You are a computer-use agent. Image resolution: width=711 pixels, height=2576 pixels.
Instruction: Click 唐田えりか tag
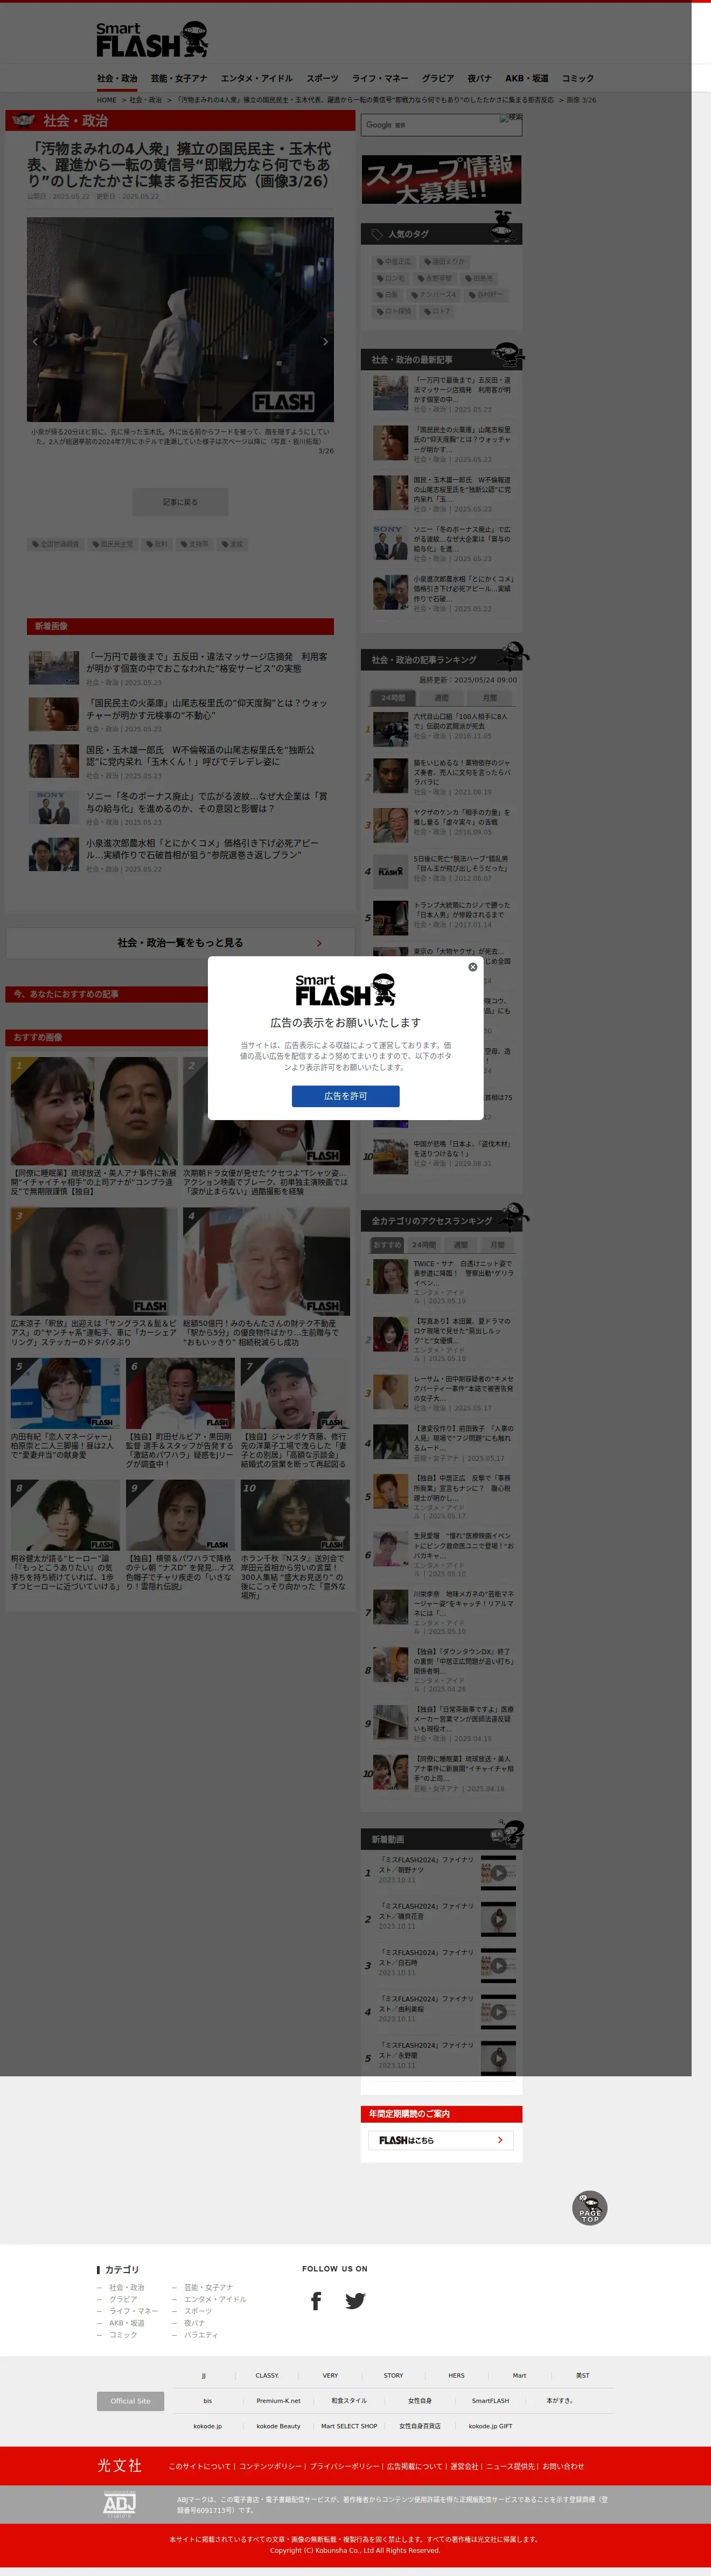pos(443,262)
